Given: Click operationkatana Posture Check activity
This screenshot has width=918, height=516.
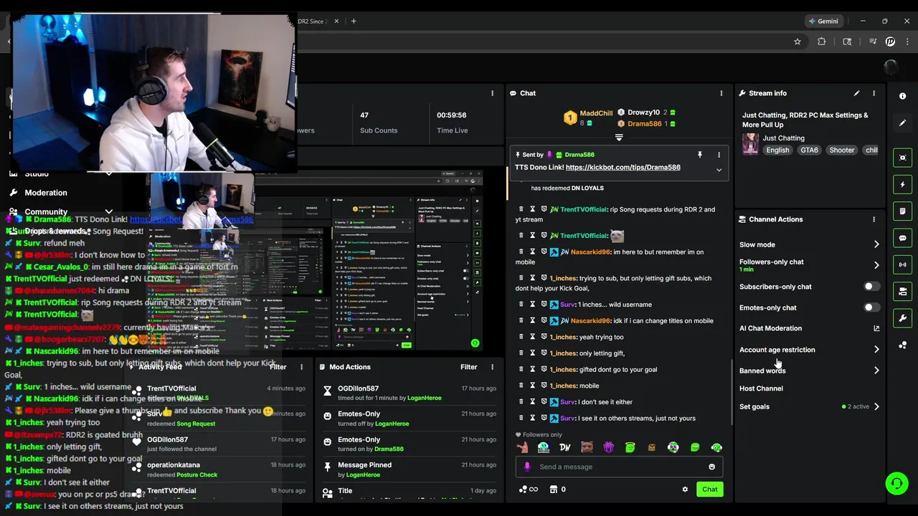Looking at the screenshot, I should tap(219, 469).
